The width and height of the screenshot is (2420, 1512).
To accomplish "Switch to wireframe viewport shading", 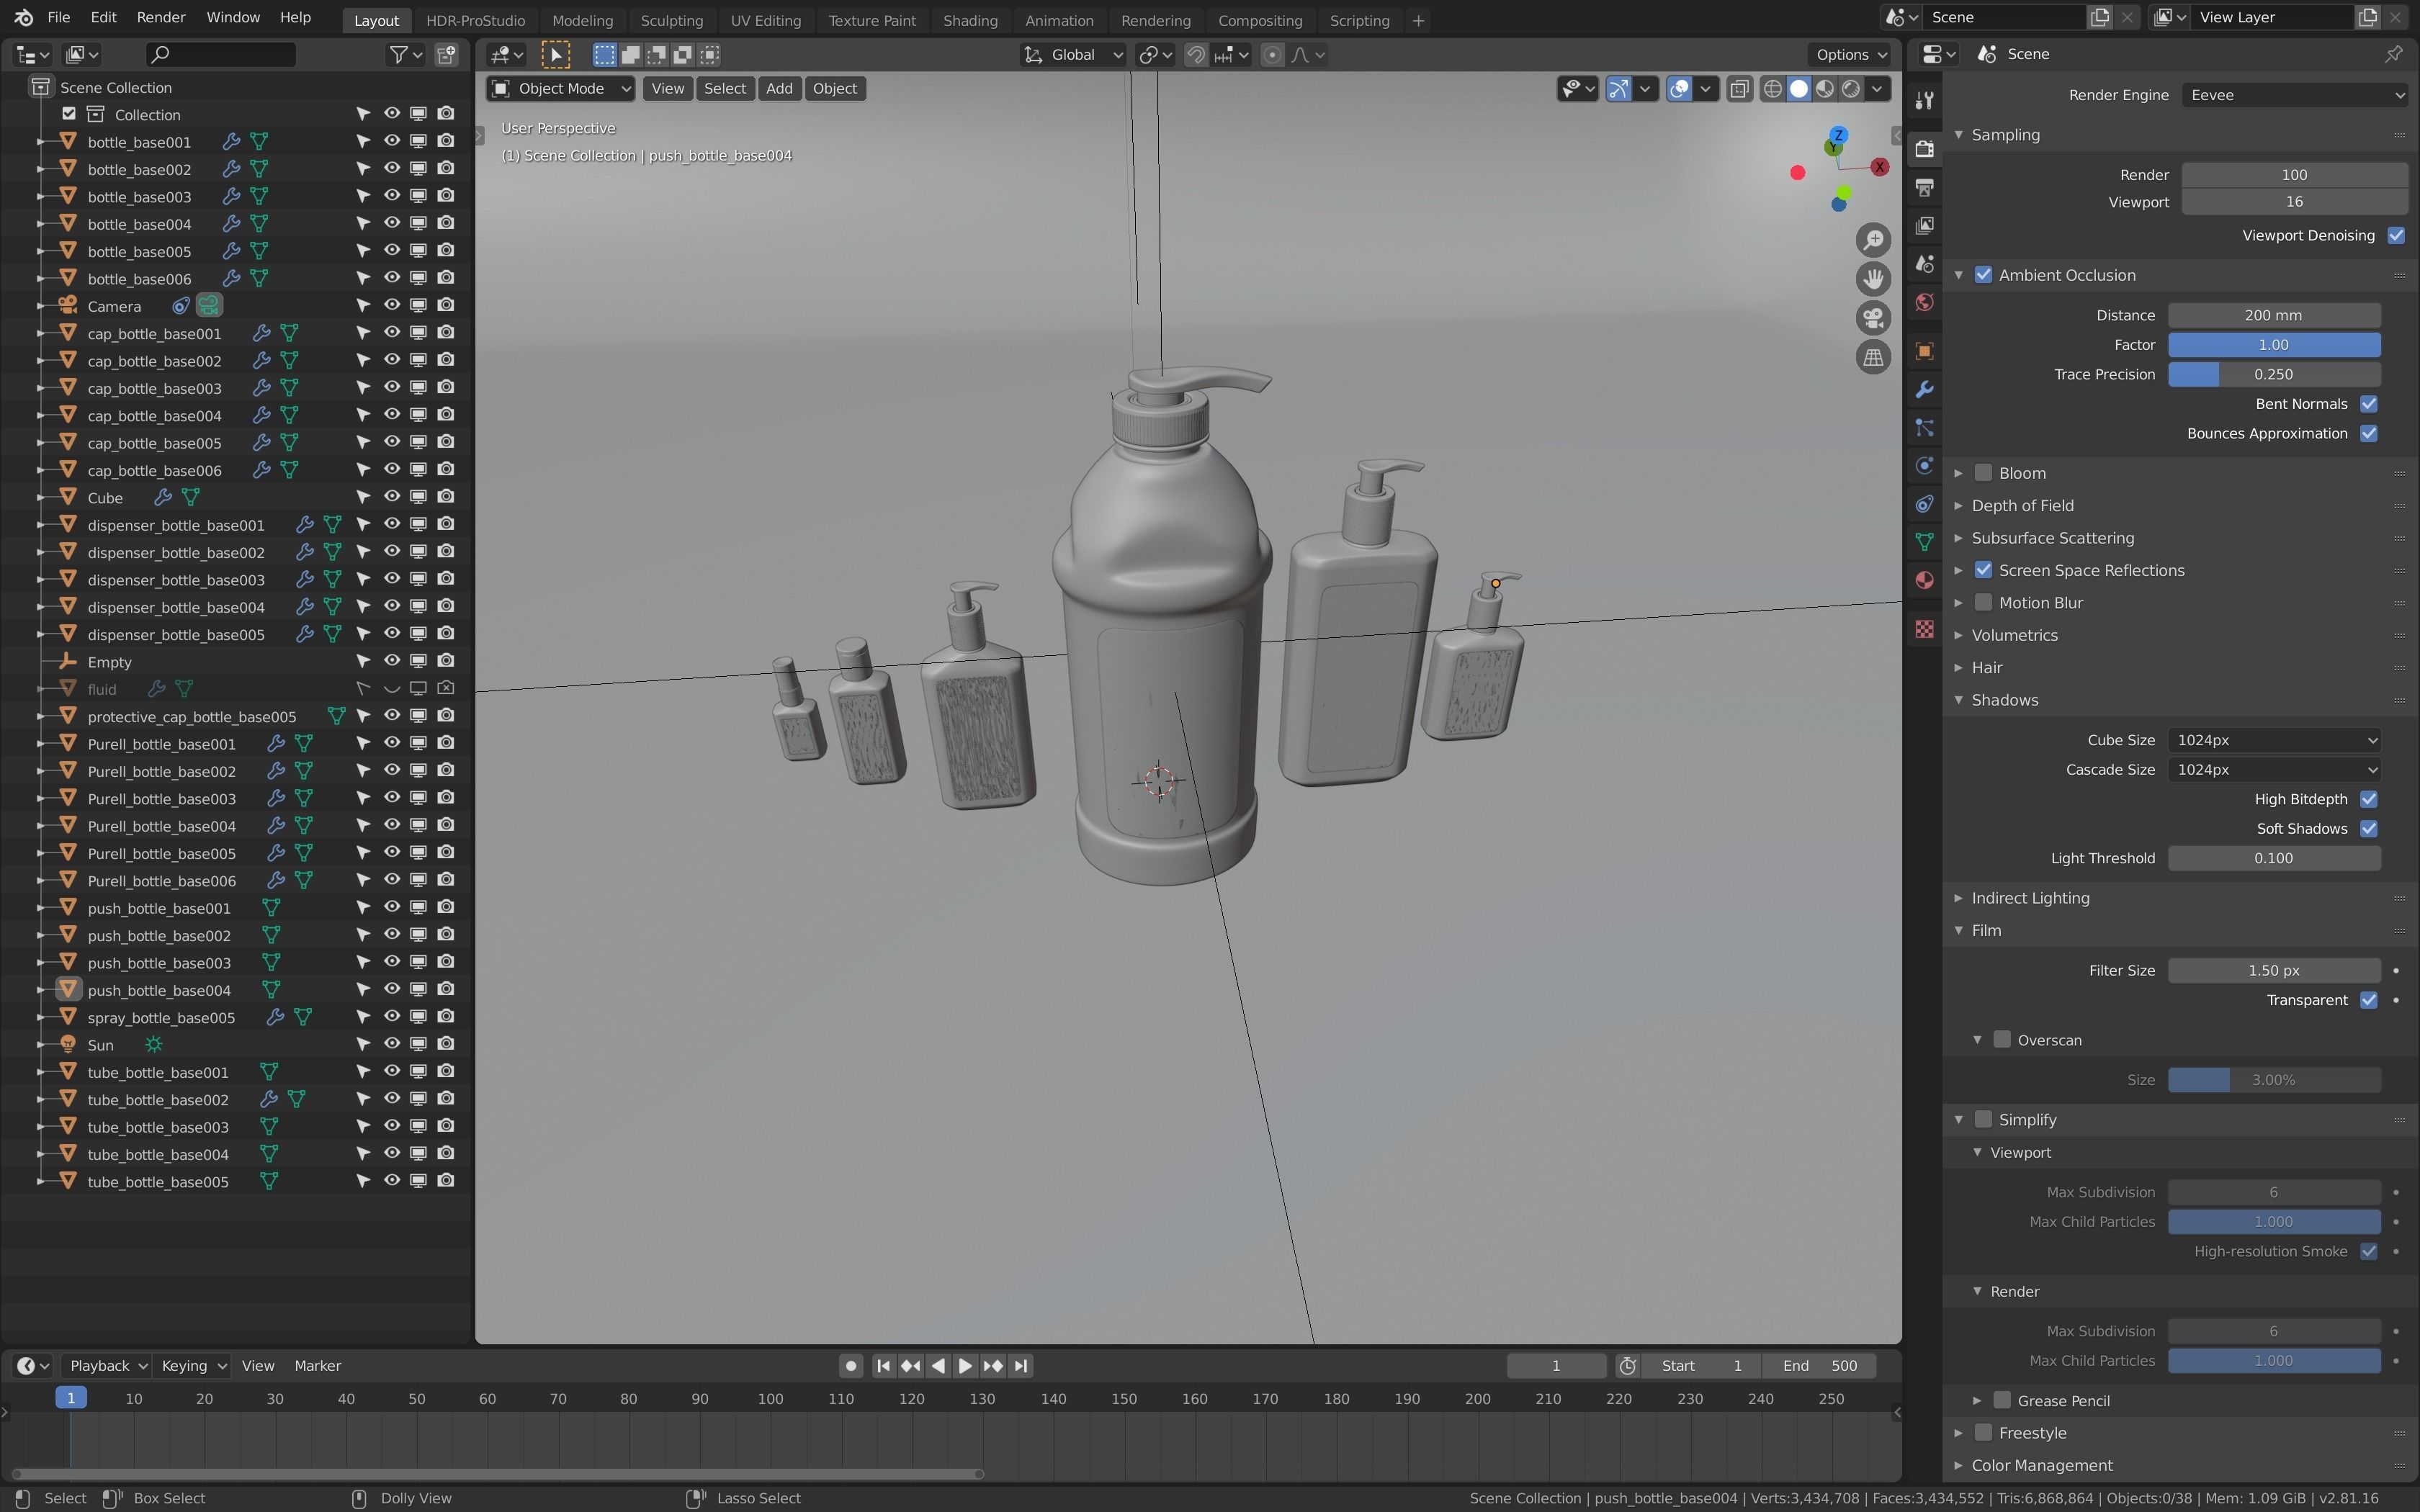I will click(x=1772, y=89).
